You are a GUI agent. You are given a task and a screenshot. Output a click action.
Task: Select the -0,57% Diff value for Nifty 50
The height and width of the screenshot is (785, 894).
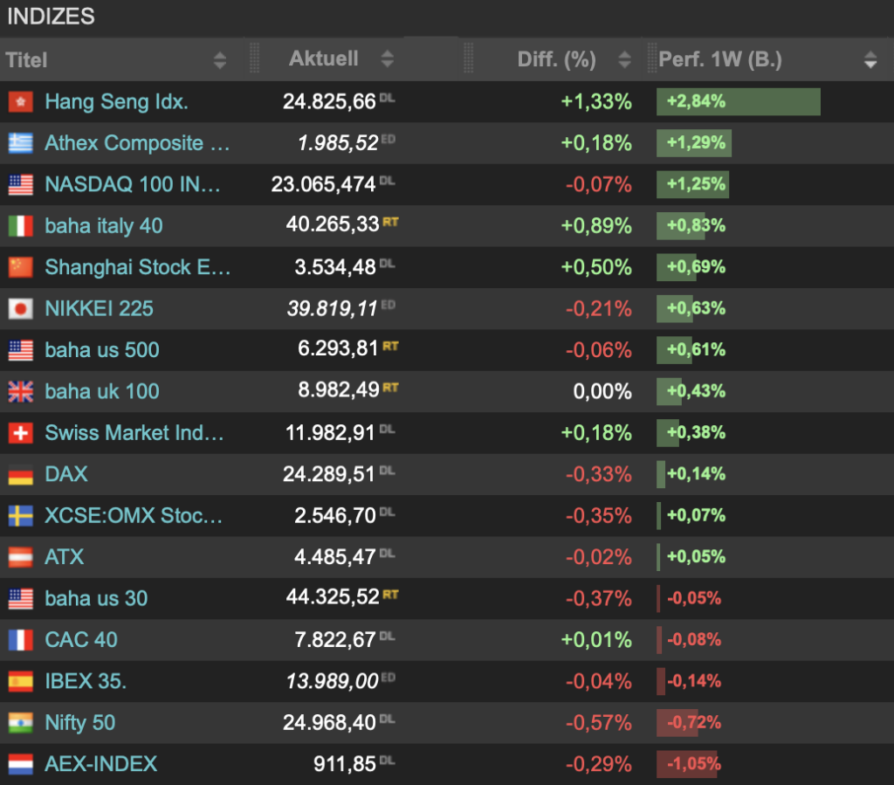(x=599, y=723)
